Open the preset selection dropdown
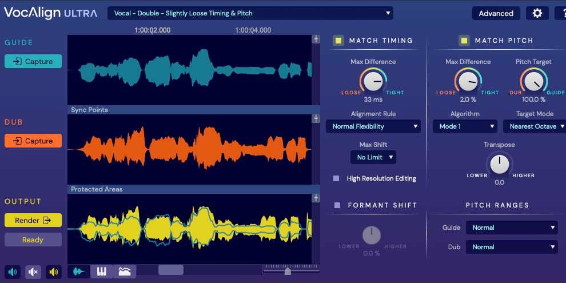Screen dimensions: 566x283 point(250,13)
